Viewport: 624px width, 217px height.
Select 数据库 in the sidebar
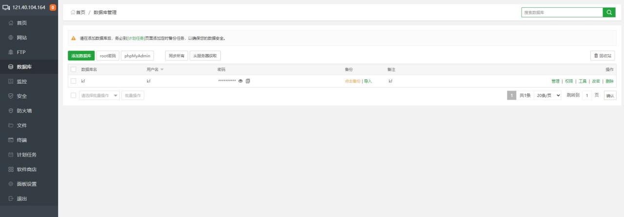(29, 67)
